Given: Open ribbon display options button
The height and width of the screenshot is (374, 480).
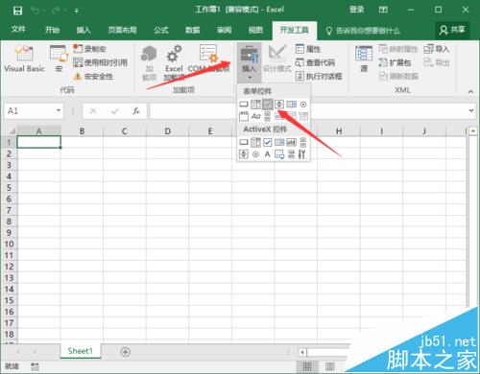Looking at the screenshot, I should click(383, 10).
